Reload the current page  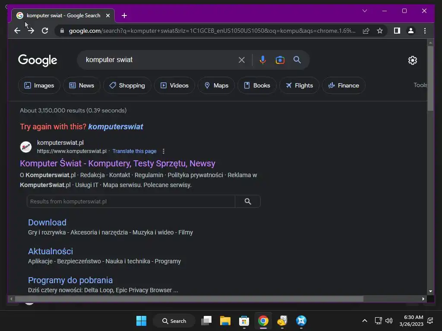pyautogui.click(x=45, y=31)
